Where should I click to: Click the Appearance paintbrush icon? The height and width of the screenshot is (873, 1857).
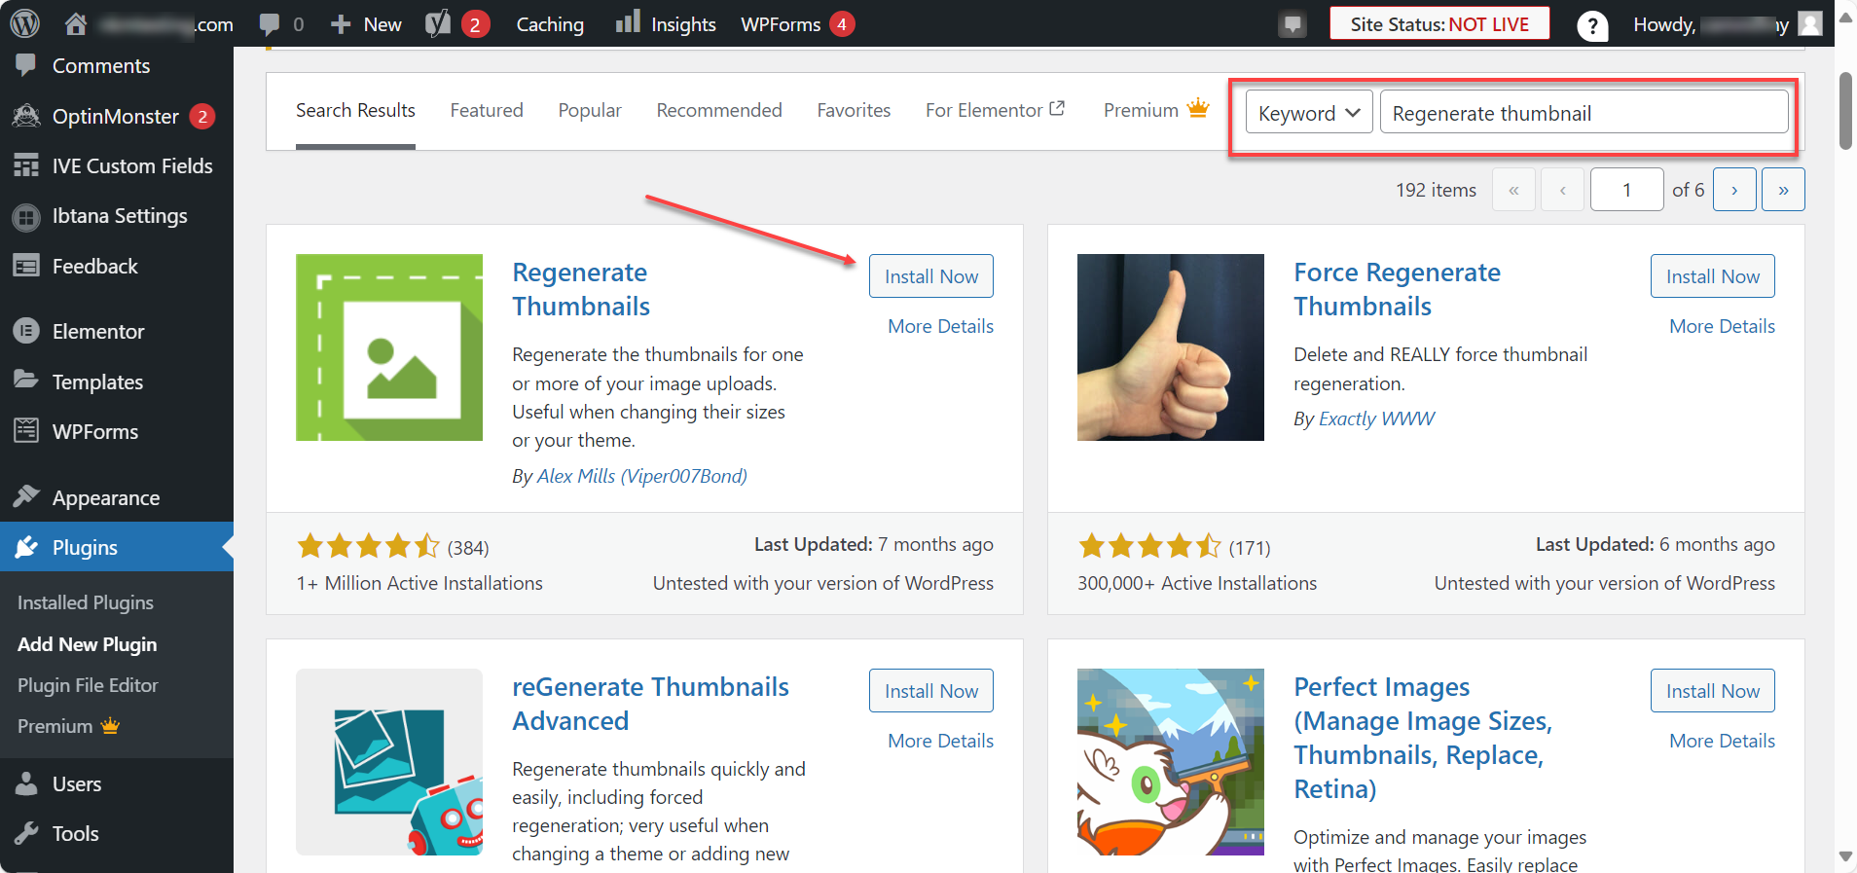26,496
